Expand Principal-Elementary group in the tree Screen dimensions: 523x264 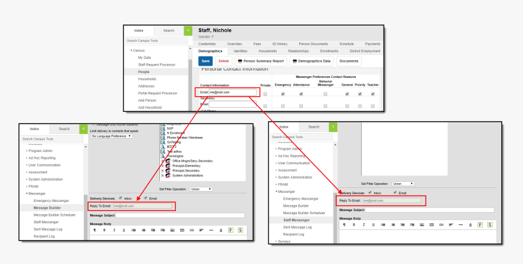pyautogui.click(x=162, y=166)
